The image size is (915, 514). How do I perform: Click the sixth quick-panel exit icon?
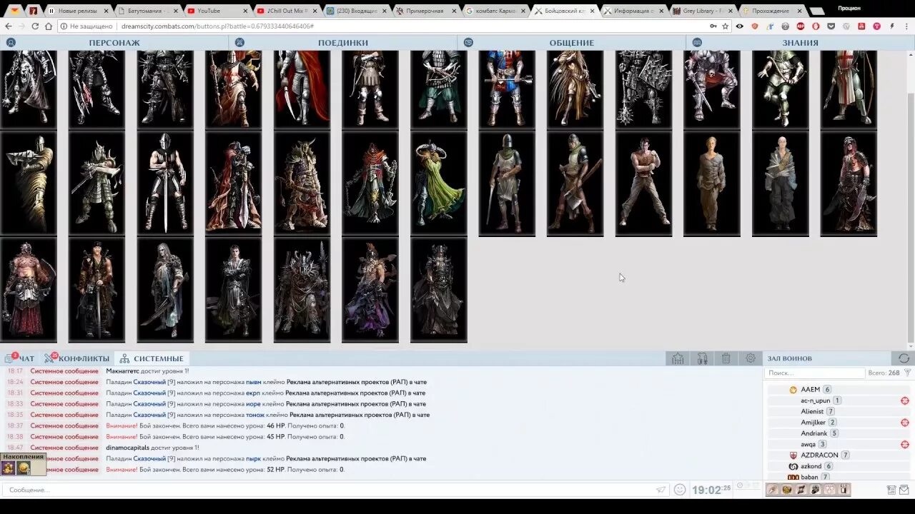click(844, 490)
